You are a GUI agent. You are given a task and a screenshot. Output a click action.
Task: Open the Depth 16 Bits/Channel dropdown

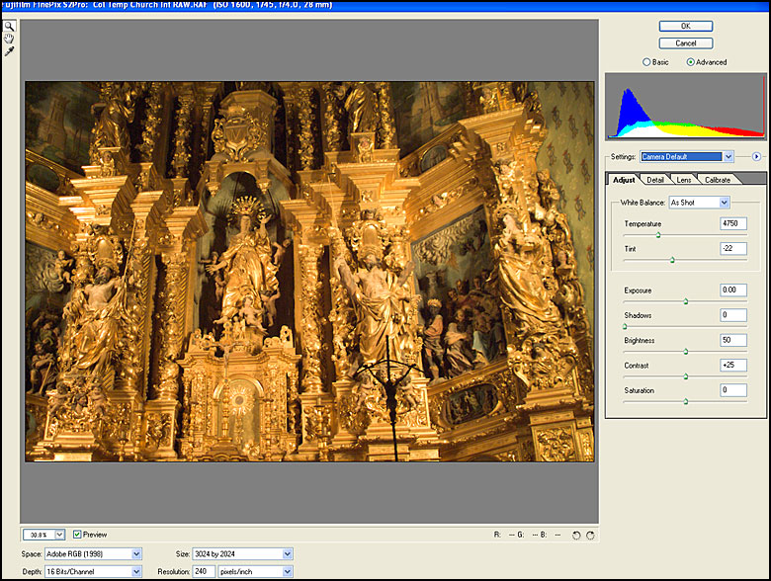[x=93, y=572]
